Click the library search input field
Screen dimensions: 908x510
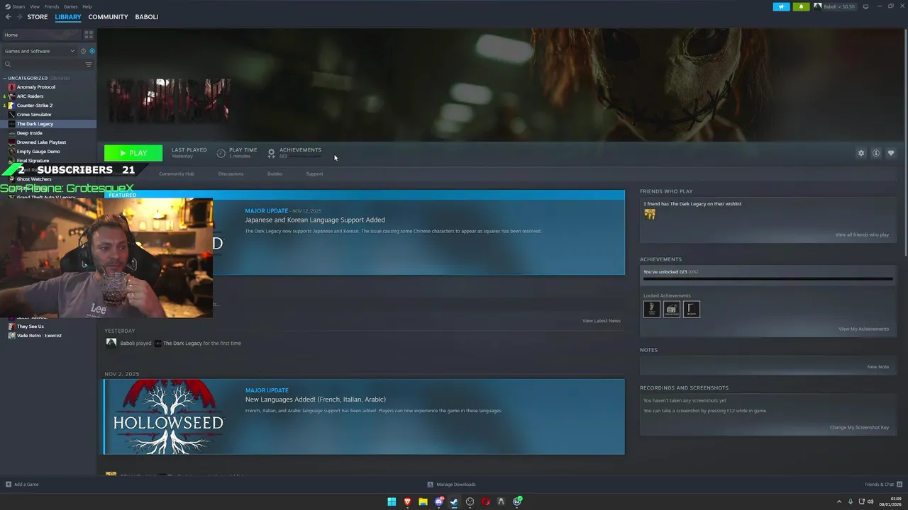[x=48, y=64]
